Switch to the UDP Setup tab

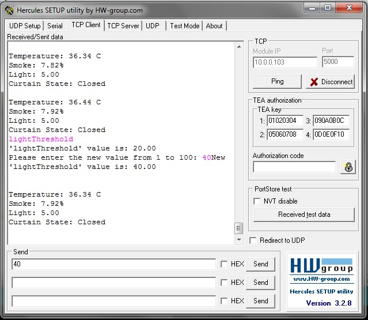click(25, 26)
